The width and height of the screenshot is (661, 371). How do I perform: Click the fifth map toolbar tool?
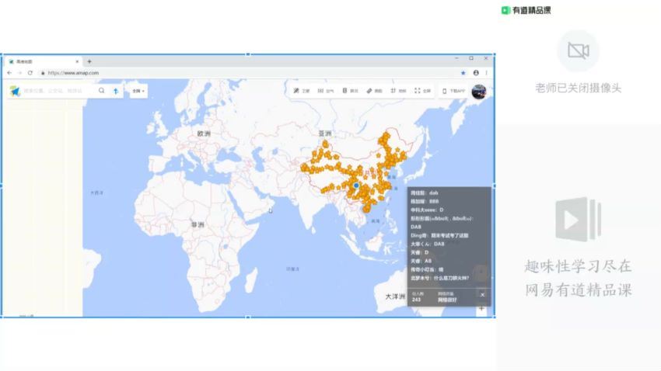398,91
